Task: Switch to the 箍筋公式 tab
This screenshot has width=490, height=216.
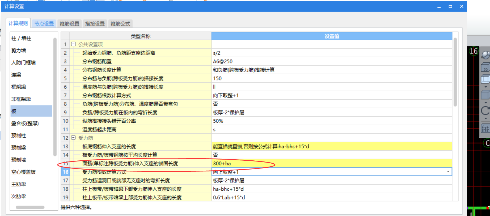Action: click(120, 24)
